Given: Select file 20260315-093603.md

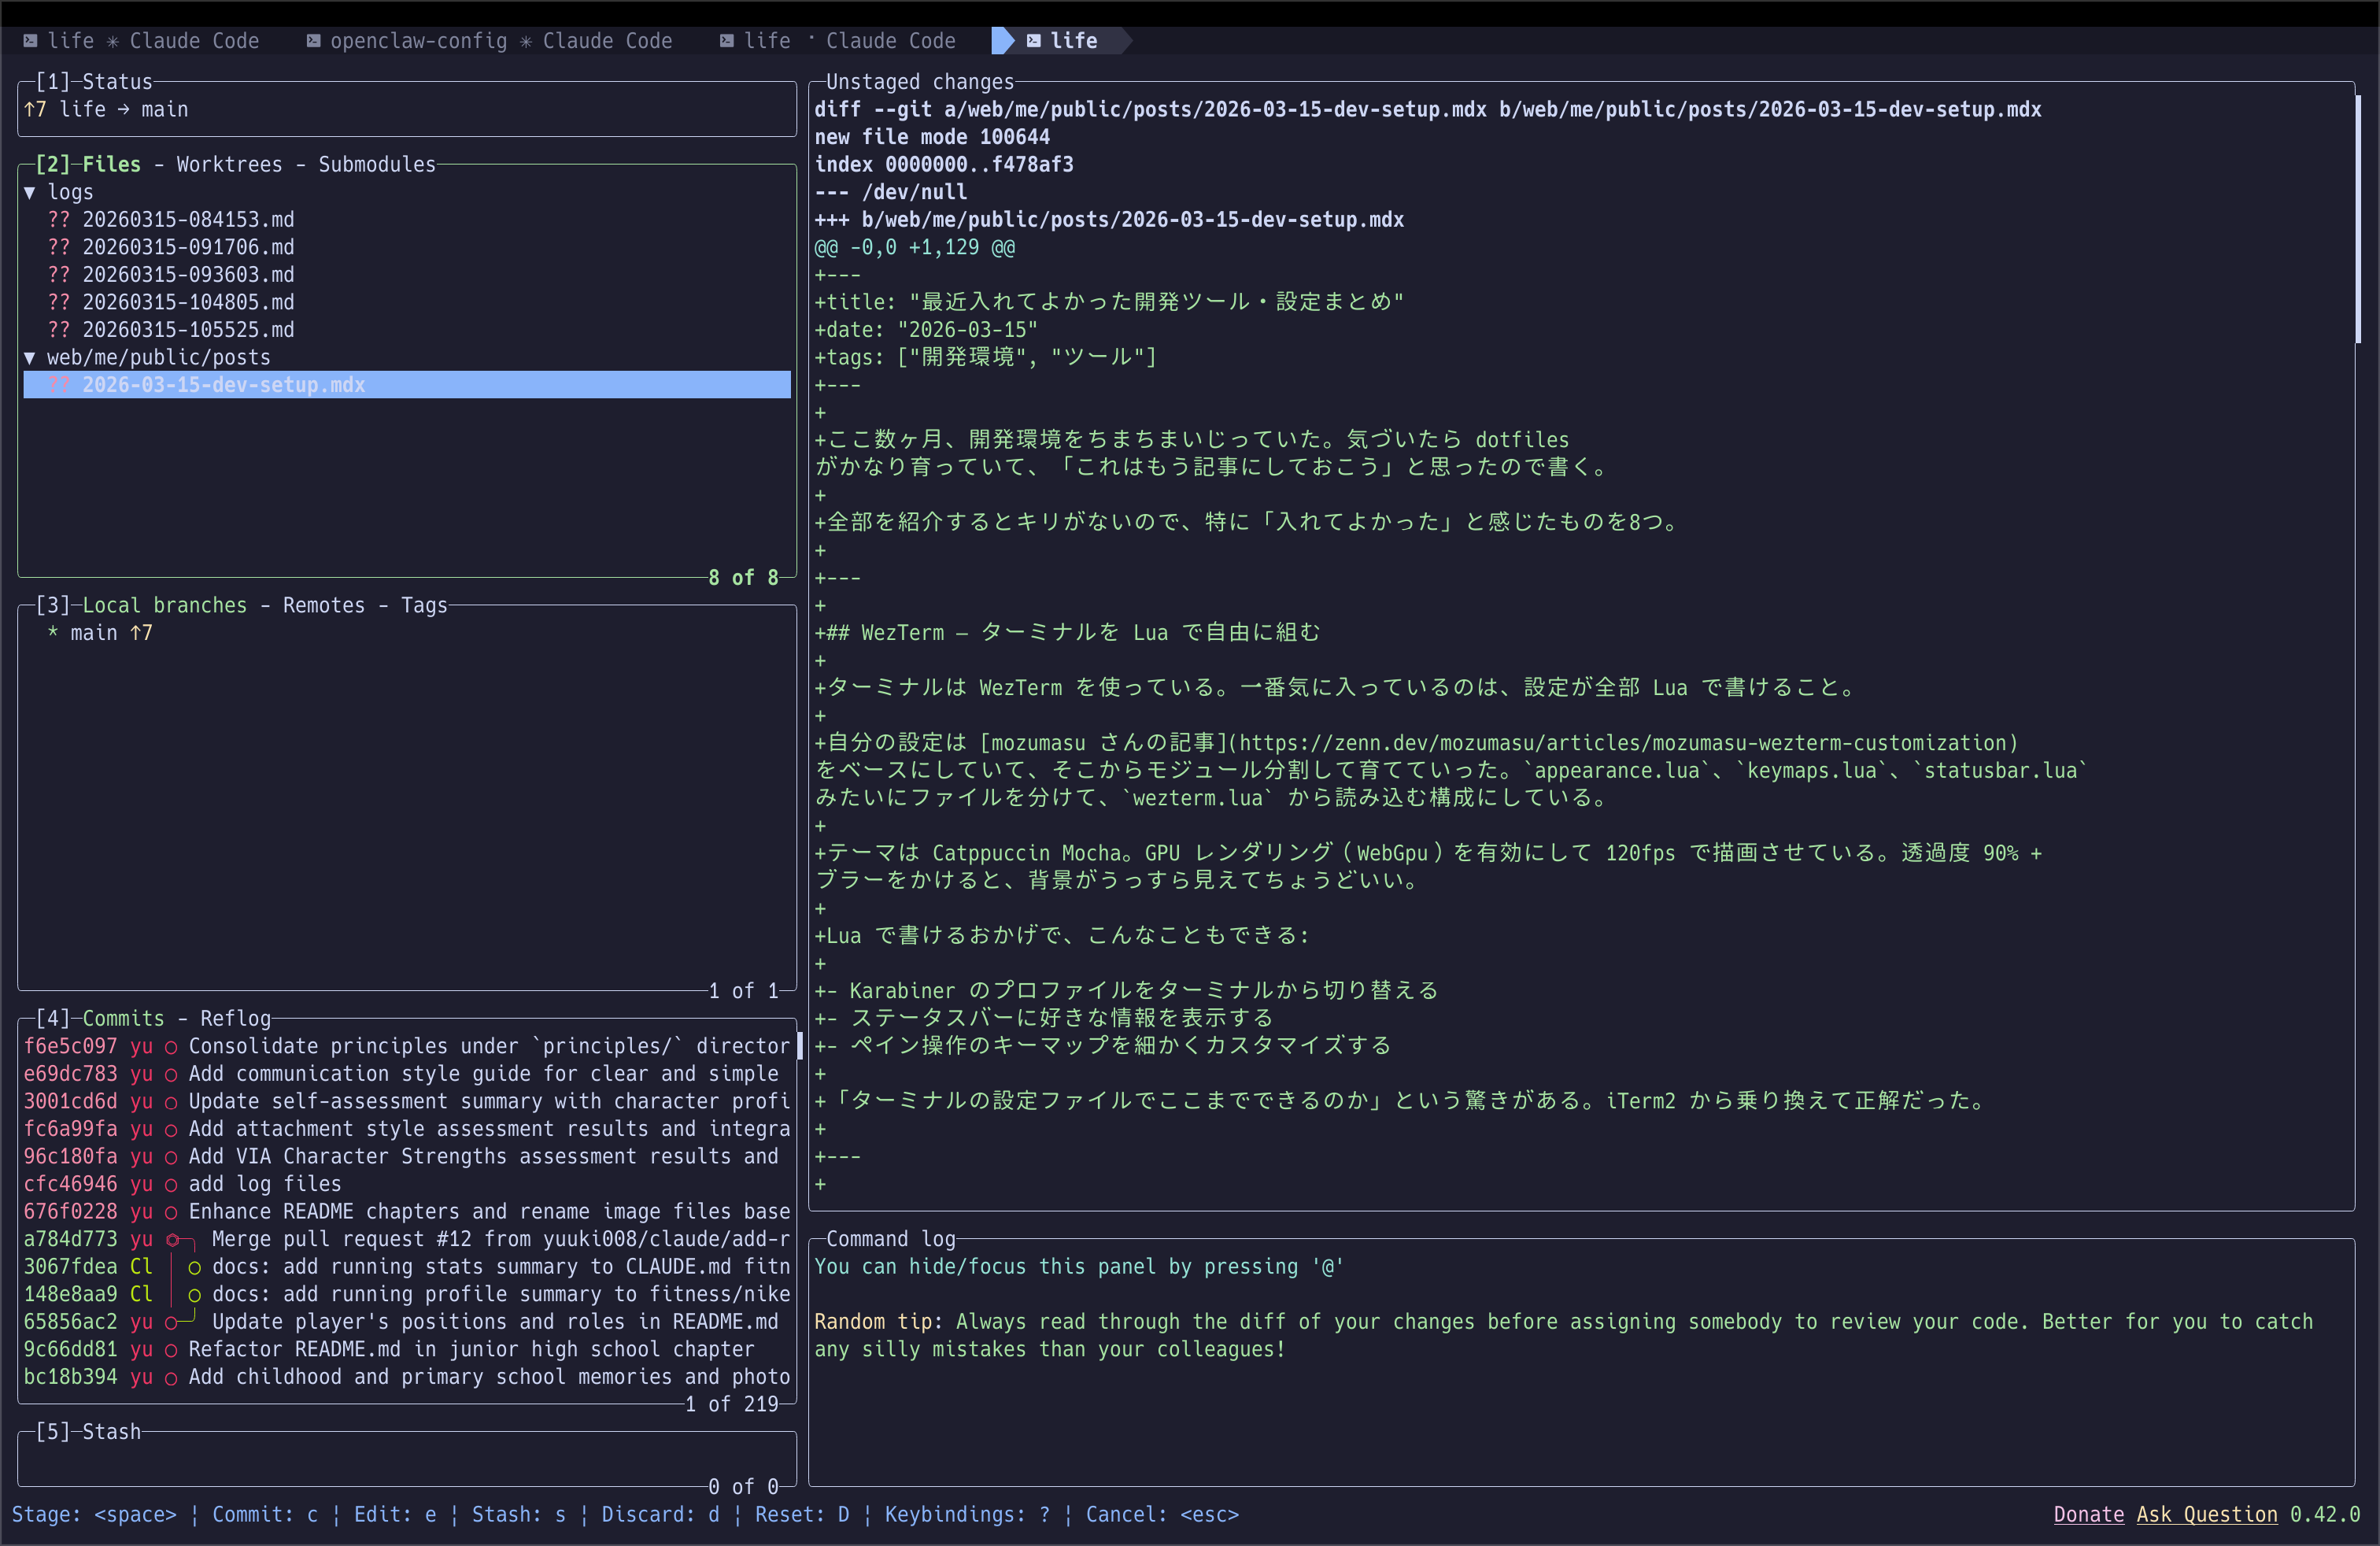Looking at the screenshot, I should [407, 274].
